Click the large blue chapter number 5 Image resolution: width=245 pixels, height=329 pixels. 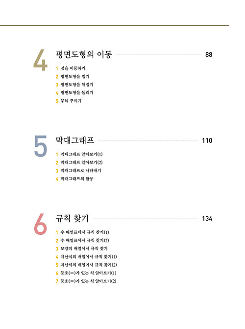coord(40,146)
